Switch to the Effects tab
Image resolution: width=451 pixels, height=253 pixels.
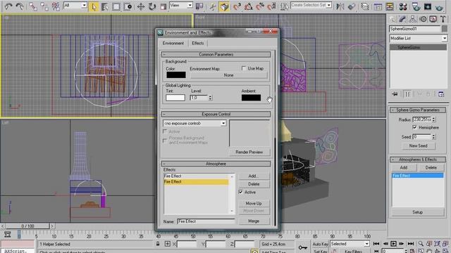click(x=197, y=43)
